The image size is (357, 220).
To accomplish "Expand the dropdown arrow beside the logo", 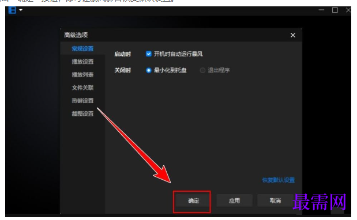I will click(x=21, y=10).
